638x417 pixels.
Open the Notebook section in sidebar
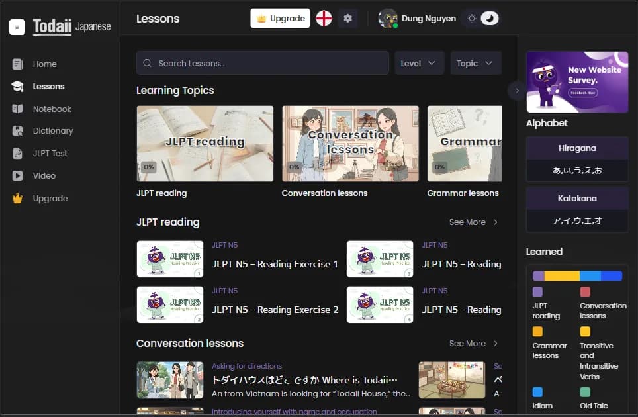tap(52, 109)
